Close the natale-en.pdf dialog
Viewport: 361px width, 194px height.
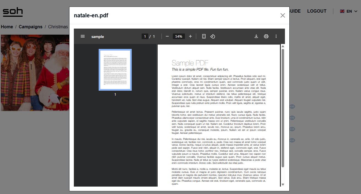282,15
